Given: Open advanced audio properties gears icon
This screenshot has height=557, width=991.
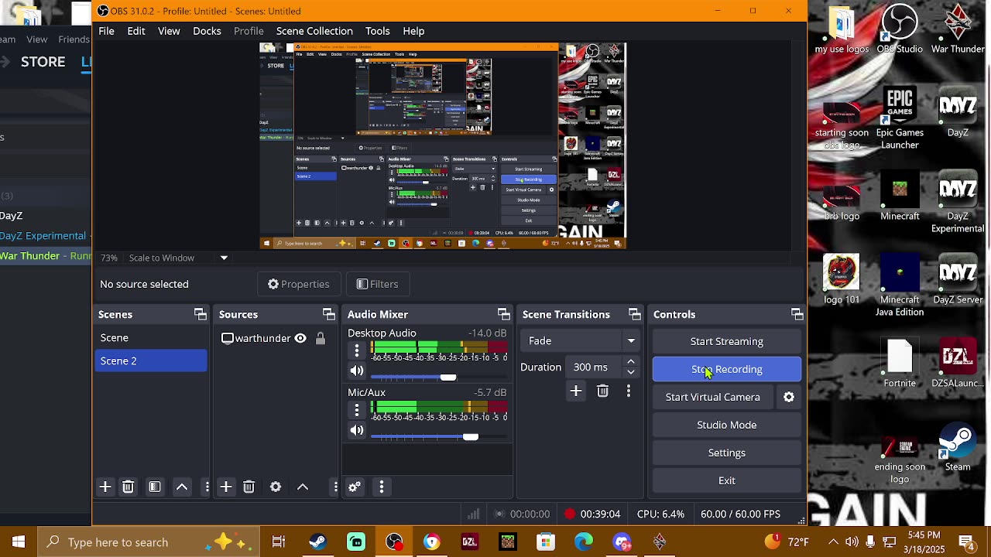Looking at the screenshot, I should point(355,487).
